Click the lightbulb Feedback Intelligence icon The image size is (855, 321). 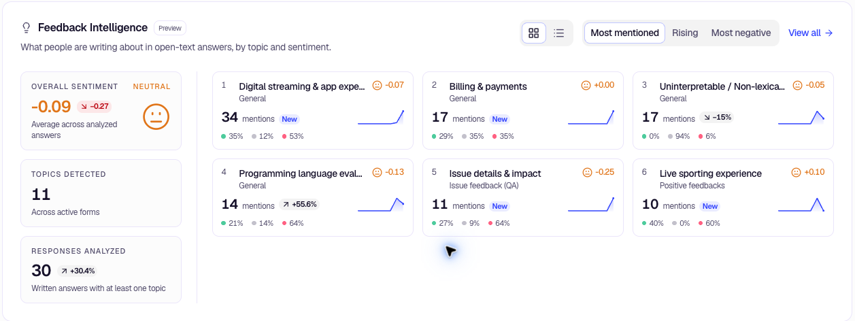(x=27, y=28)
